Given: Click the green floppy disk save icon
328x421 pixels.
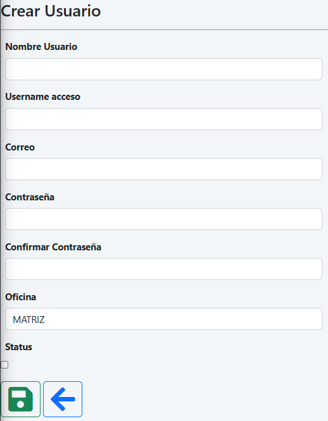Looking at the screenshot, I should pos(20,399).
